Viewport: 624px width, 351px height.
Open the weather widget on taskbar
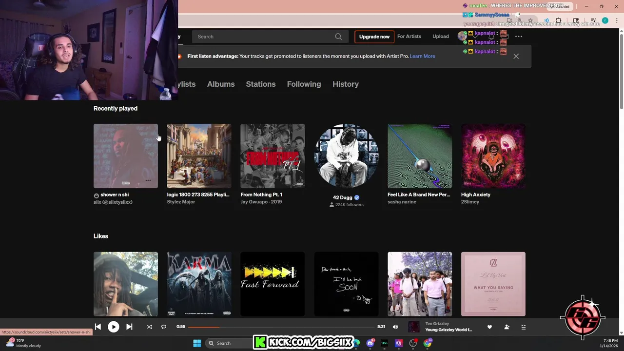click(23, 343)
